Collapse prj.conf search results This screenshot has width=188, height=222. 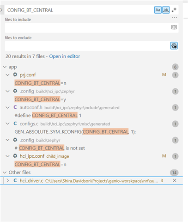tap(7, 75)
